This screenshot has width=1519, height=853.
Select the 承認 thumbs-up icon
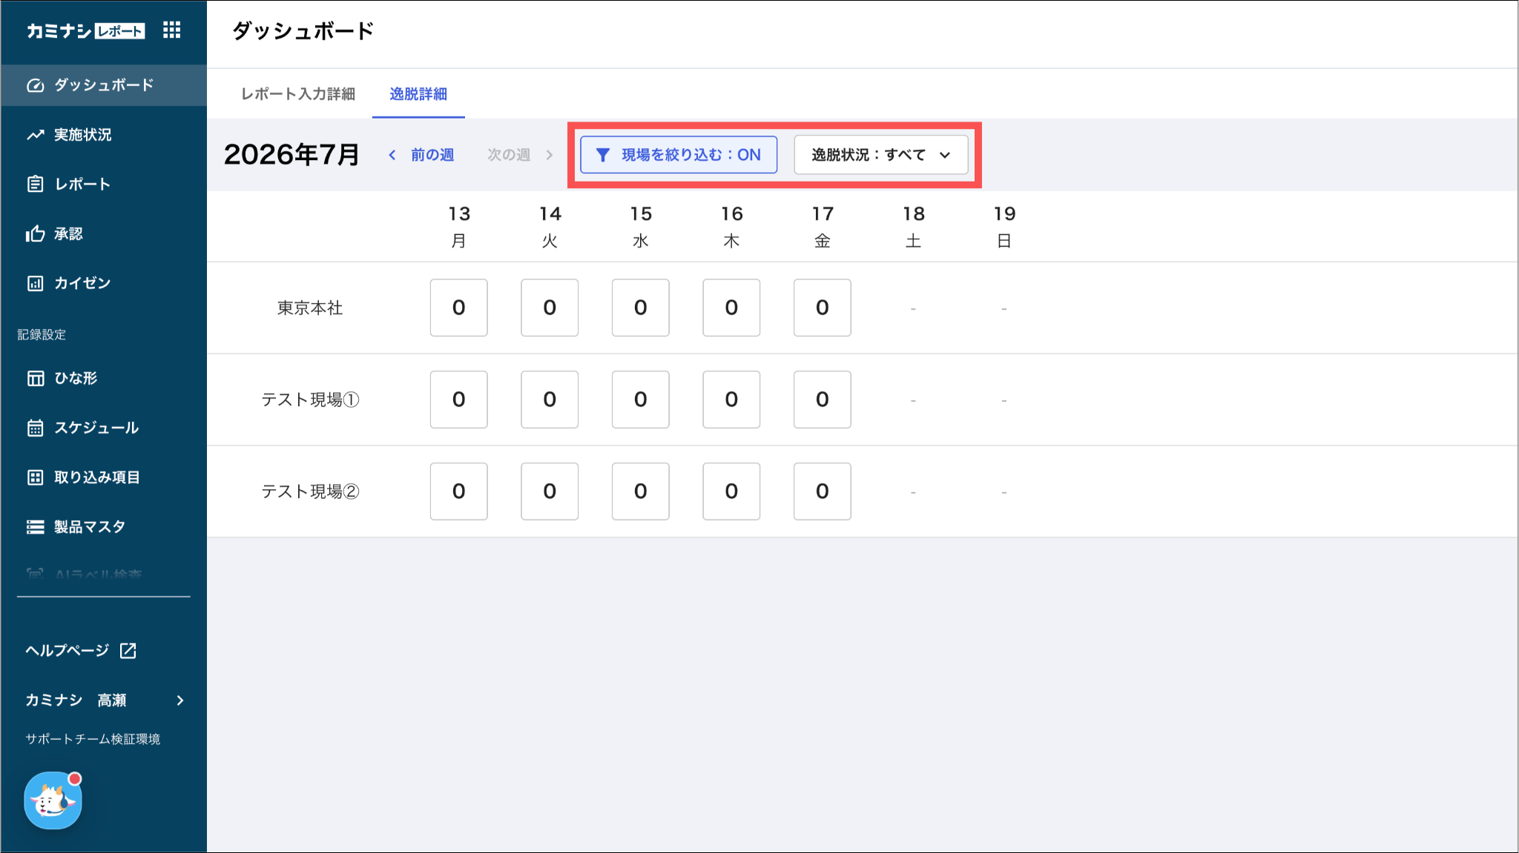click(35, 233)
